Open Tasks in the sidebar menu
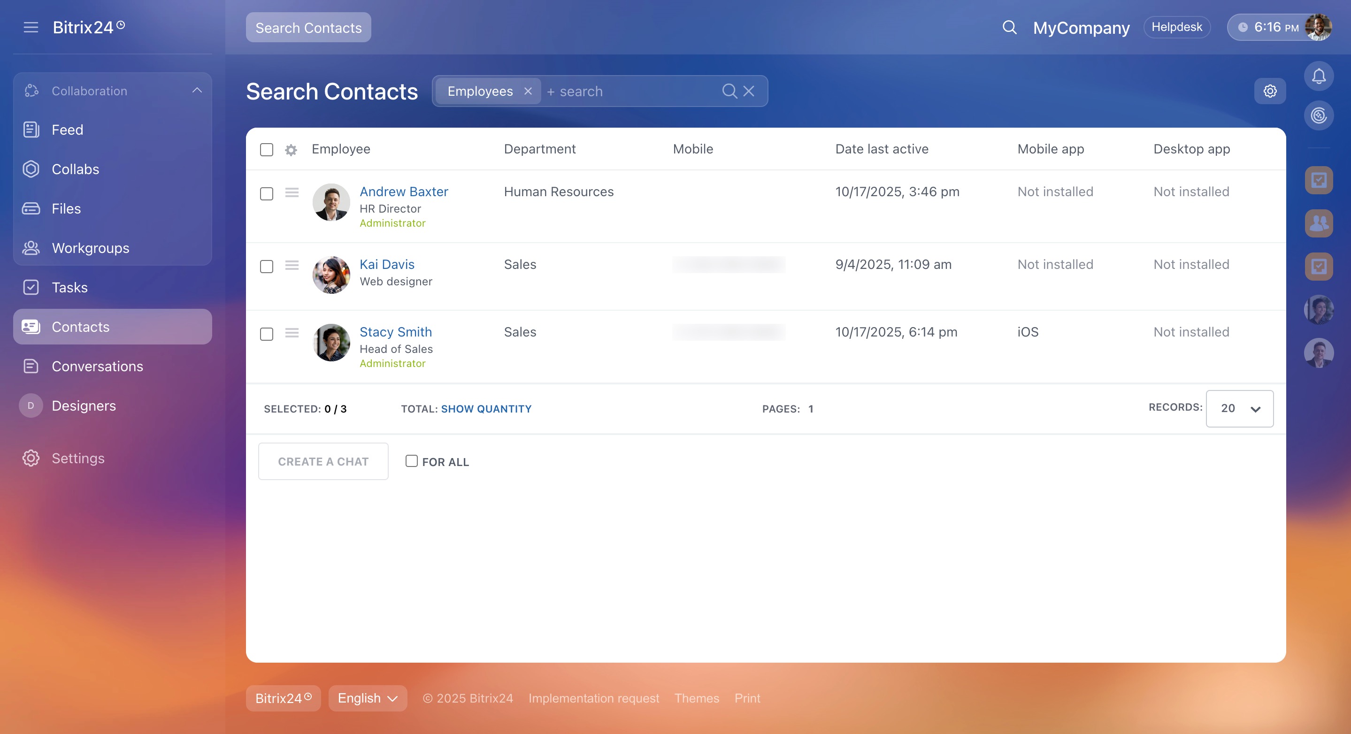 coord(69,287)
